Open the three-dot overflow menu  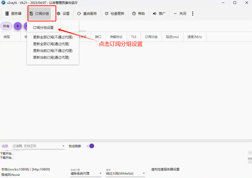(193, 14)
